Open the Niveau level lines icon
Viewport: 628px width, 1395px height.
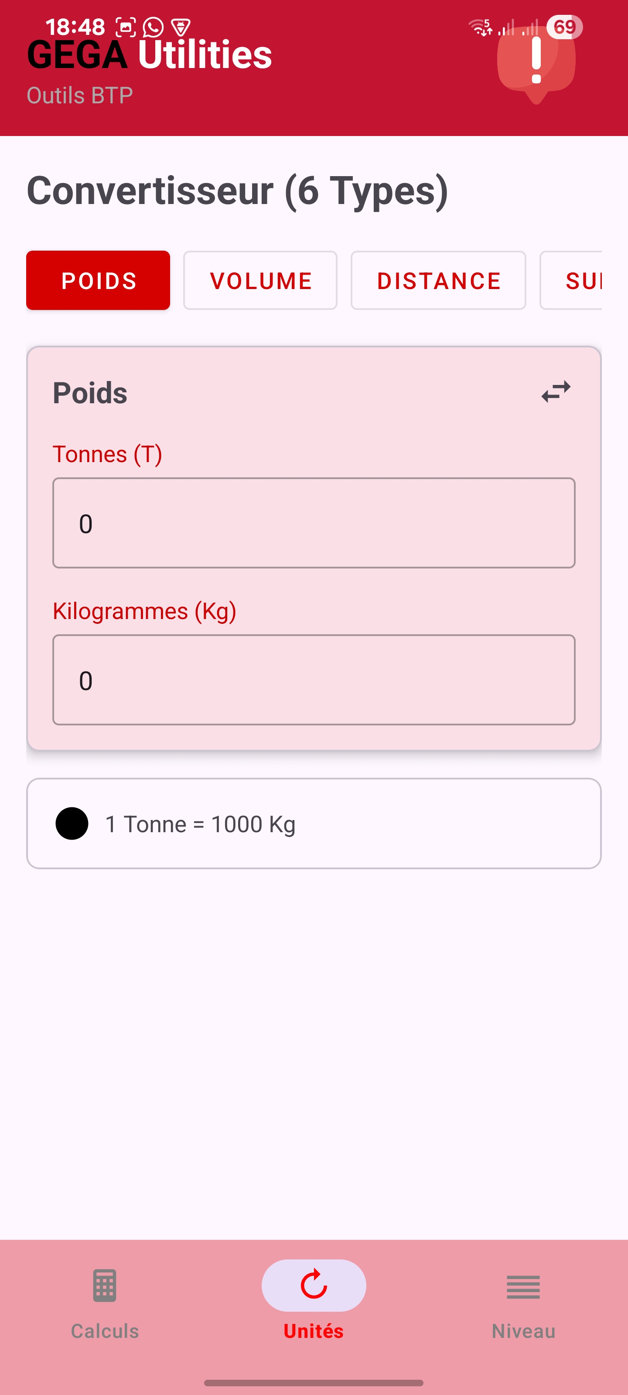(523, 1286)
